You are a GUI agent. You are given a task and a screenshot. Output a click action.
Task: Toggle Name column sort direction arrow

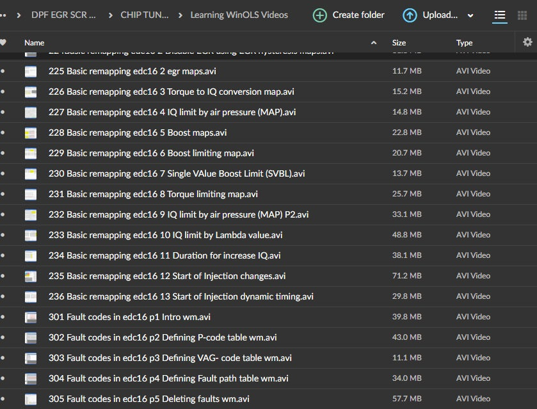pyautogui.click(x=374, y=43)
